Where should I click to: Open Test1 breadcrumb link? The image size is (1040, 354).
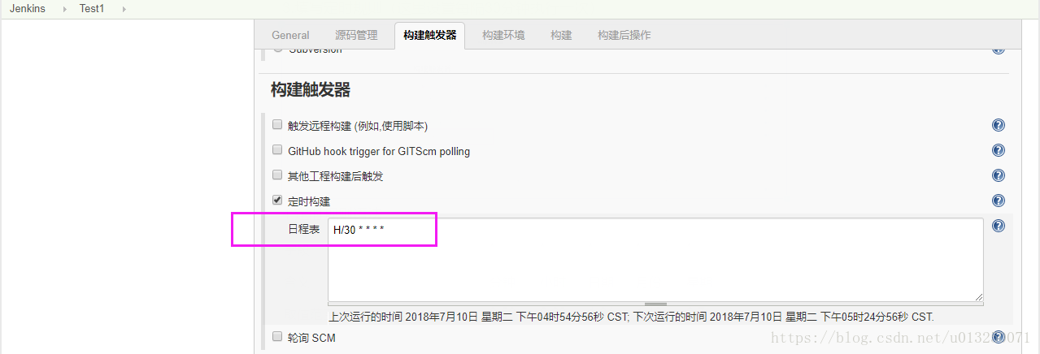tap(92, 9)
